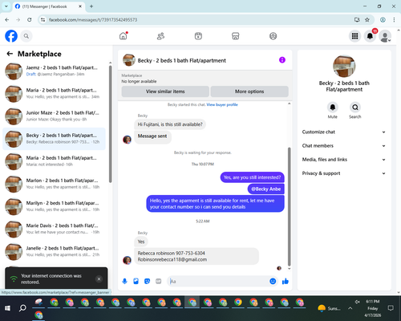Open conversation info purple icon
Image resolution: width=401 pixels, height=321 pixels.
[282, 60]
